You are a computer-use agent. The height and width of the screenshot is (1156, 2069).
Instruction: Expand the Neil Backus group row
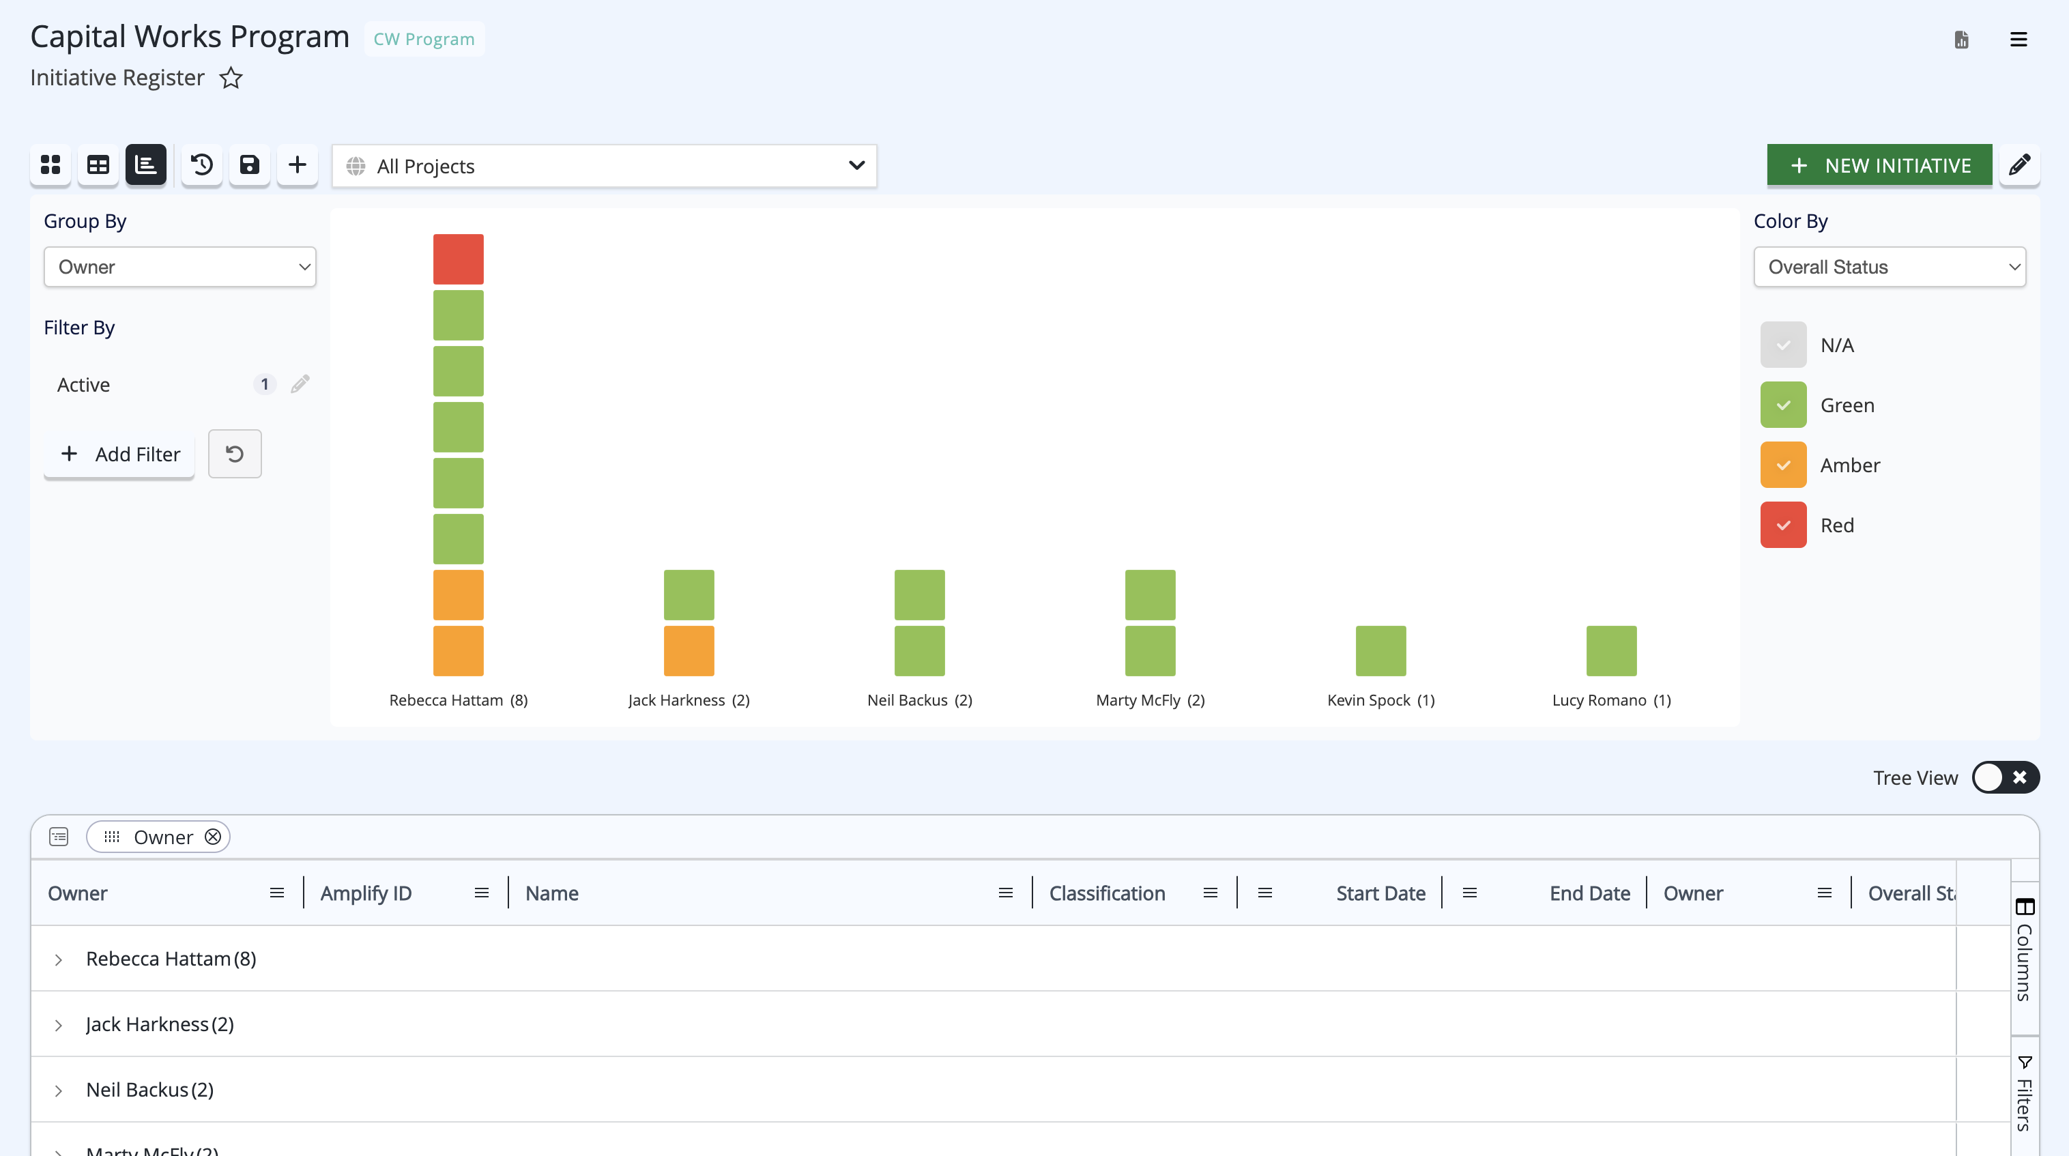coord(59,1090)
